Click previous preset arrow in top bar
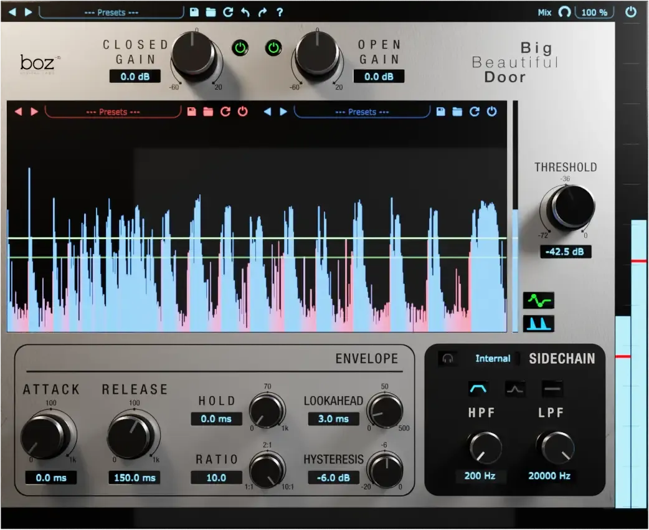 (12, 12)
